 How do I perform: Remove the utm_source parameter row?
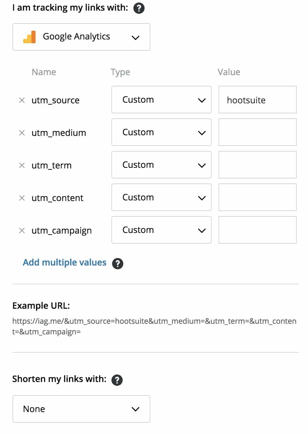(22, 100)
